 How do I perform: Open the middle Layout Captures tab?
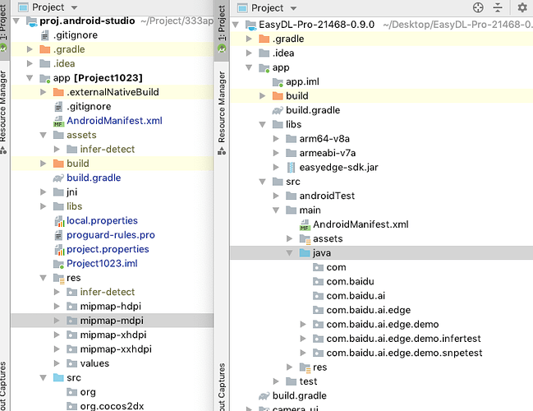(222, 387)
